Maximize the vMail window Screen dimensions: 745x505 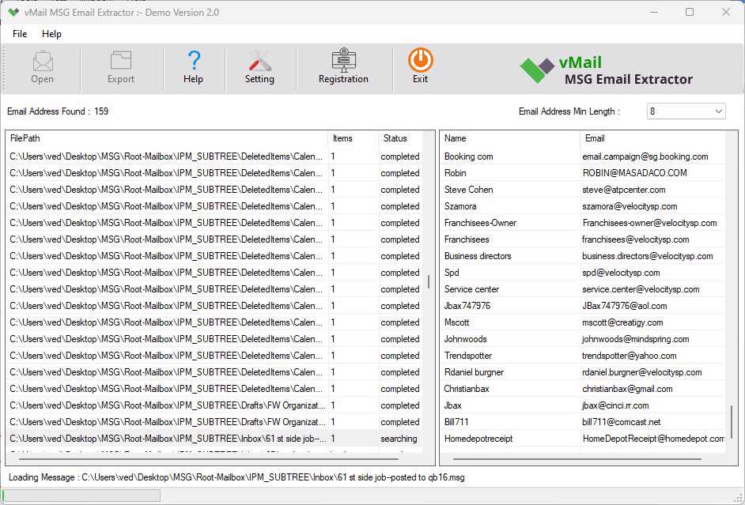[690, 13]
